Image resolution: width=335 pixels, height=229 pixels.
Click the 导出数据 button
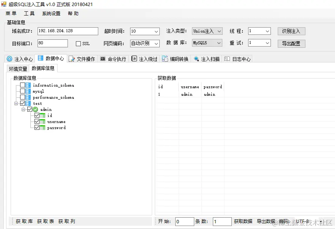click(266, 221)
